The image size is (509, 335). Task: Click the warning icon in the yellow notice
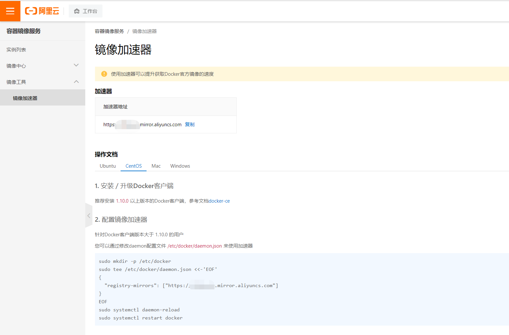[x=104, y=74]
